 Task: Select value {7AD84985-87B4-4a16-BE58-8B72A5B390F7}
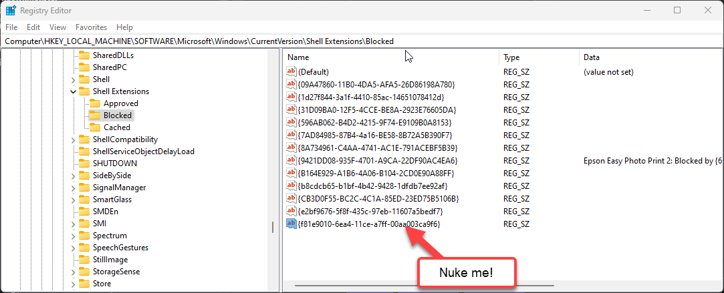coord(375,135)
